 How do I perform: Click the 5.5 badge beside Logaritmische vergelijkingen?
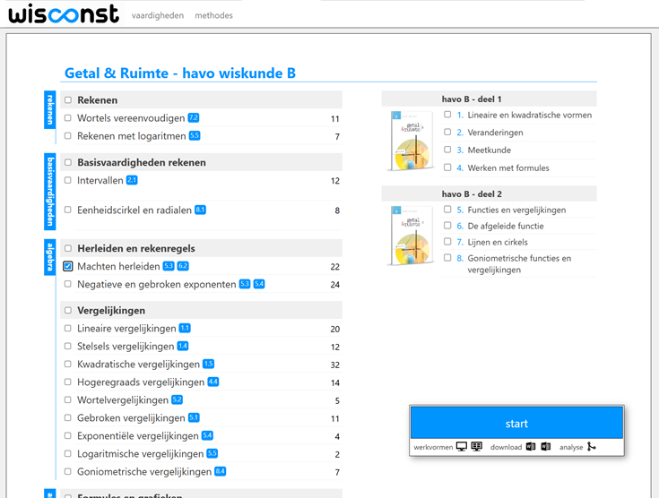pos(212,453)
